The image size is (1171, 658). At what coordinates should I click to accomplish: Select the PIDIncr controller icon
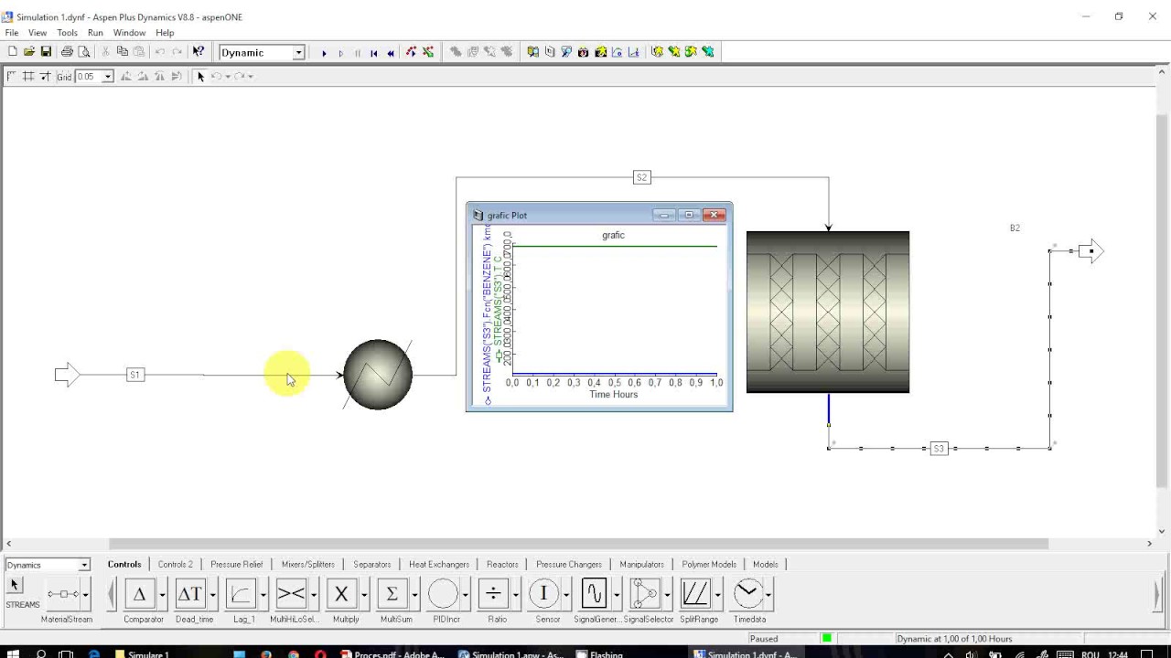coord(443,594)
